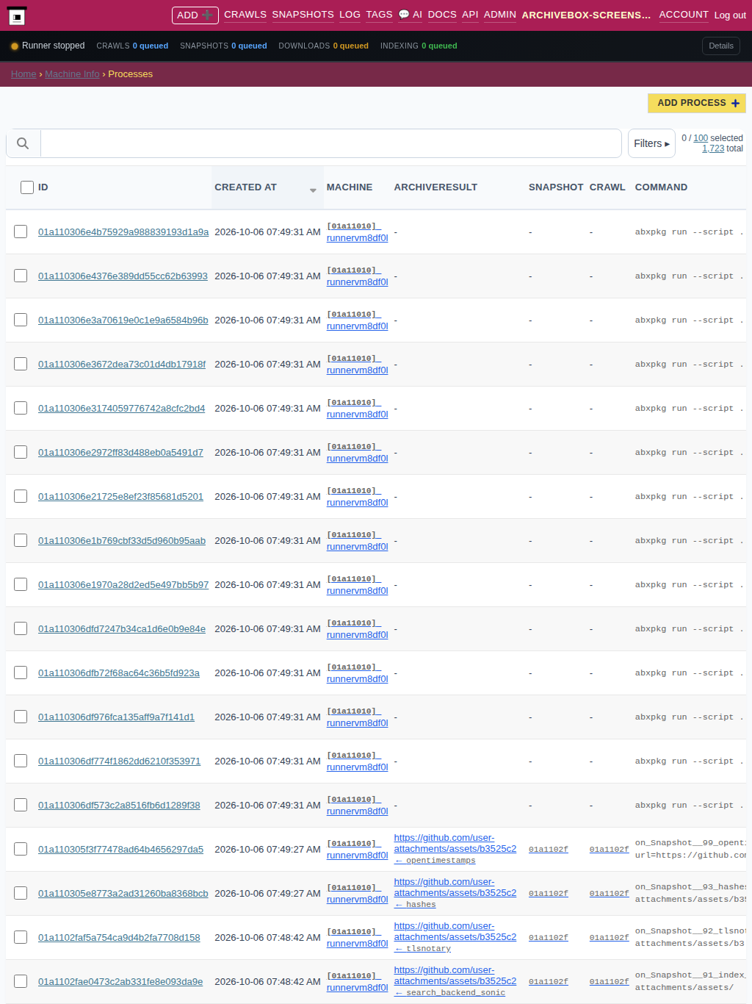Sort by Created At arrow icon
The image size is (752, 1004).
click(x=313, y=190)
